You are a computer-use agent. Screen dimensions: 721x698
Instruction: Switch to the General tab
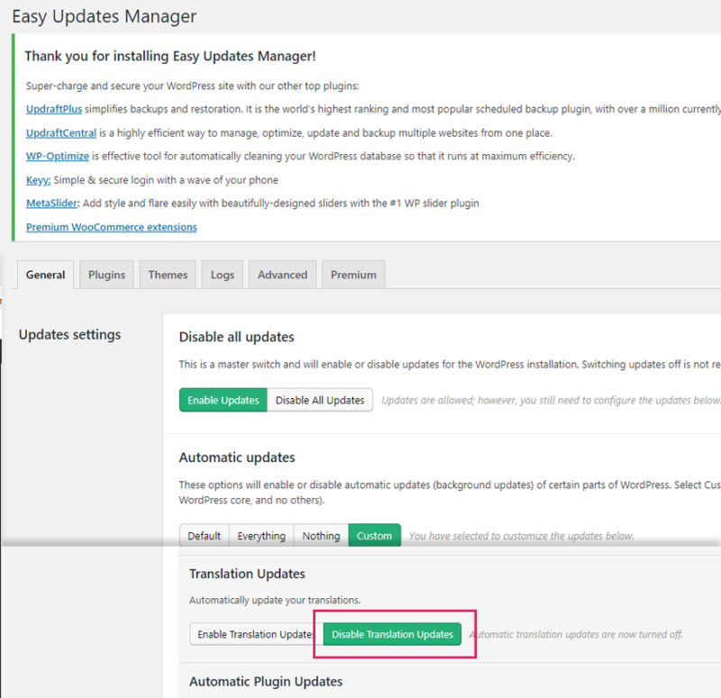tap(45, 275)
